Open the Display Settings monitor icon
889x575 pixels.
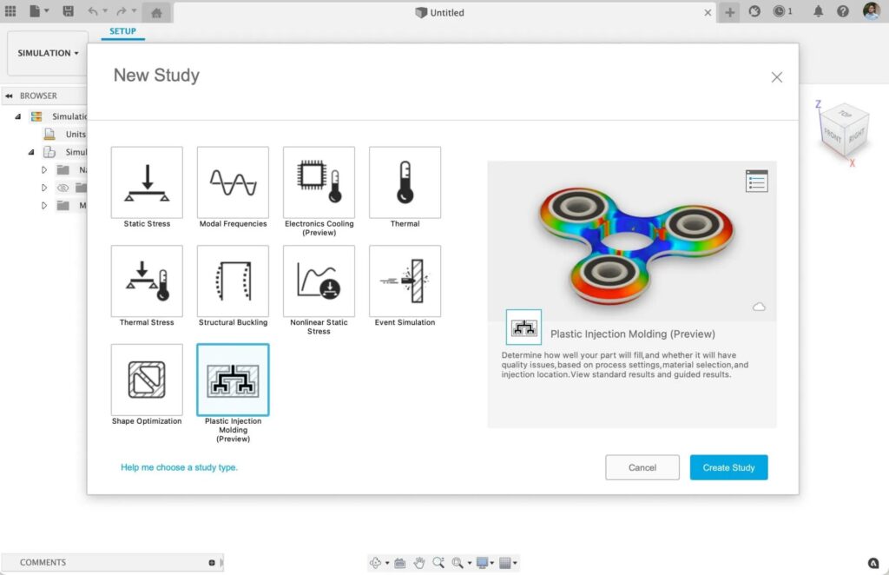[482, 563]
